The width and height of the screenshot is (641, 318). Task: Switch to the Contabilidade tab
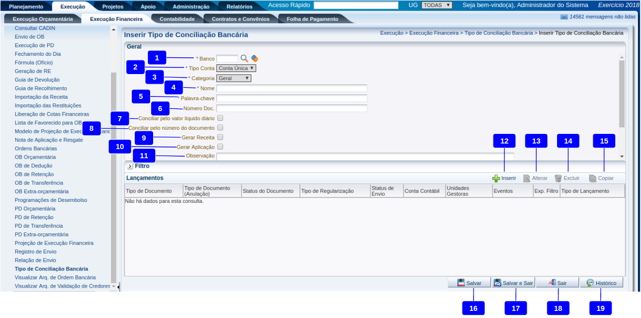[177, 19]
